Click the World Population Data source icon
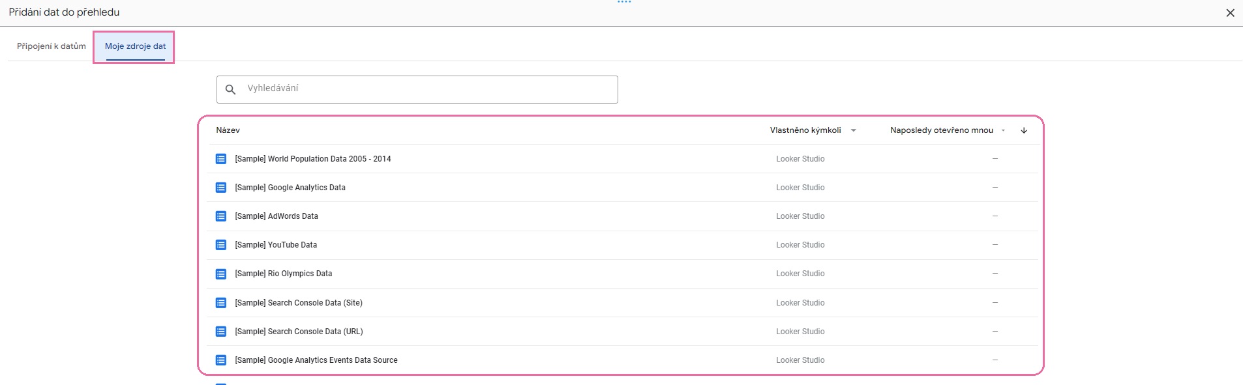 click(221, 159)
